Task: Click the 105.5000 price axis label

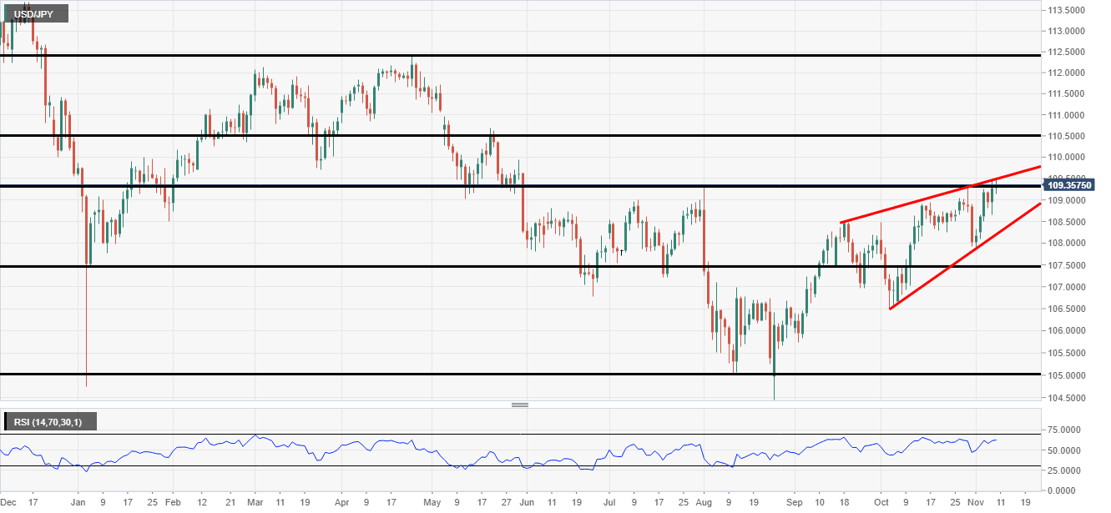Action: (1067, 354)
